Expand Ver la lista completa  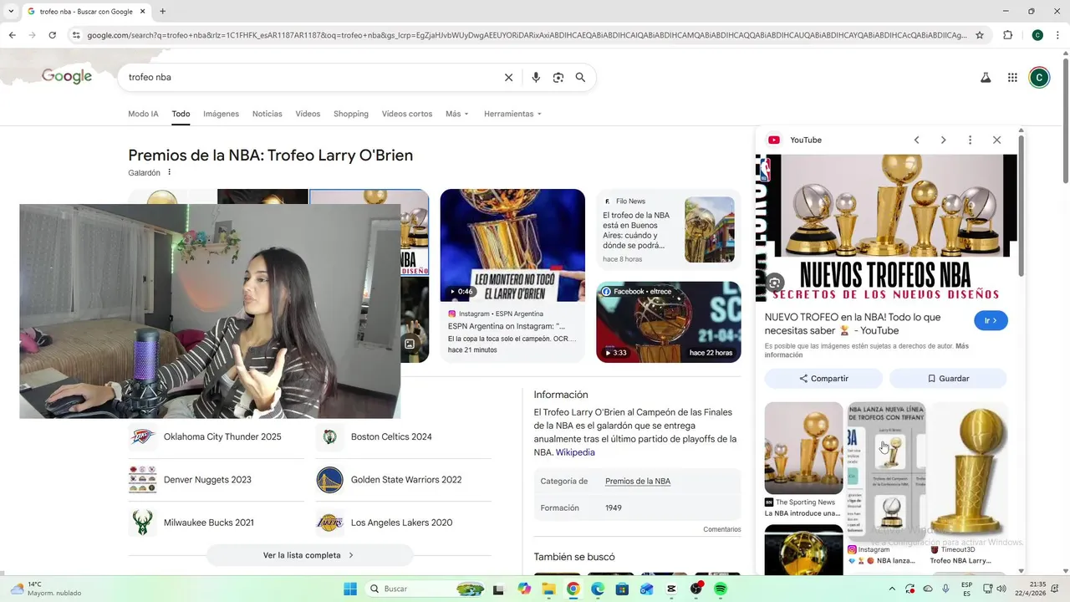(x=309, y=555)
